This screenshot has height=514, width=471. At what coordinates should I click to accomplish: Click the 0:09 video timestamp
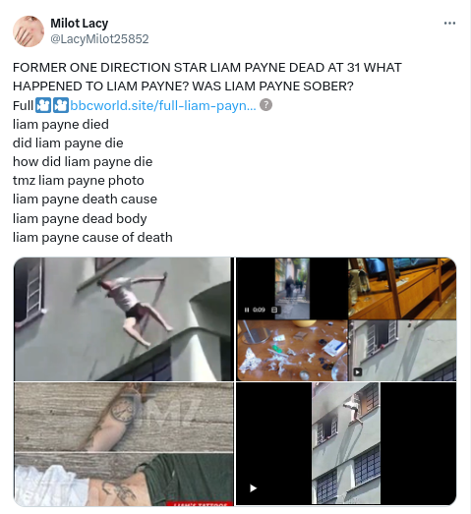click(x=259, y=310)
